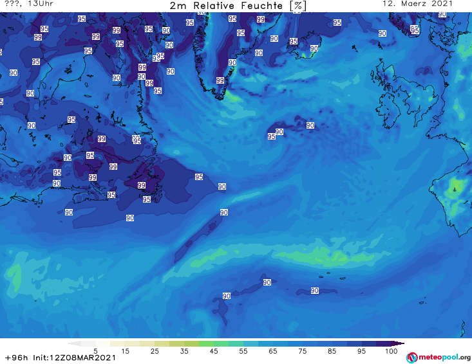Pick the white arrow end of the colorbar
Image resolution: width=472 pixels, height=364 pixels.
point(75,343)
